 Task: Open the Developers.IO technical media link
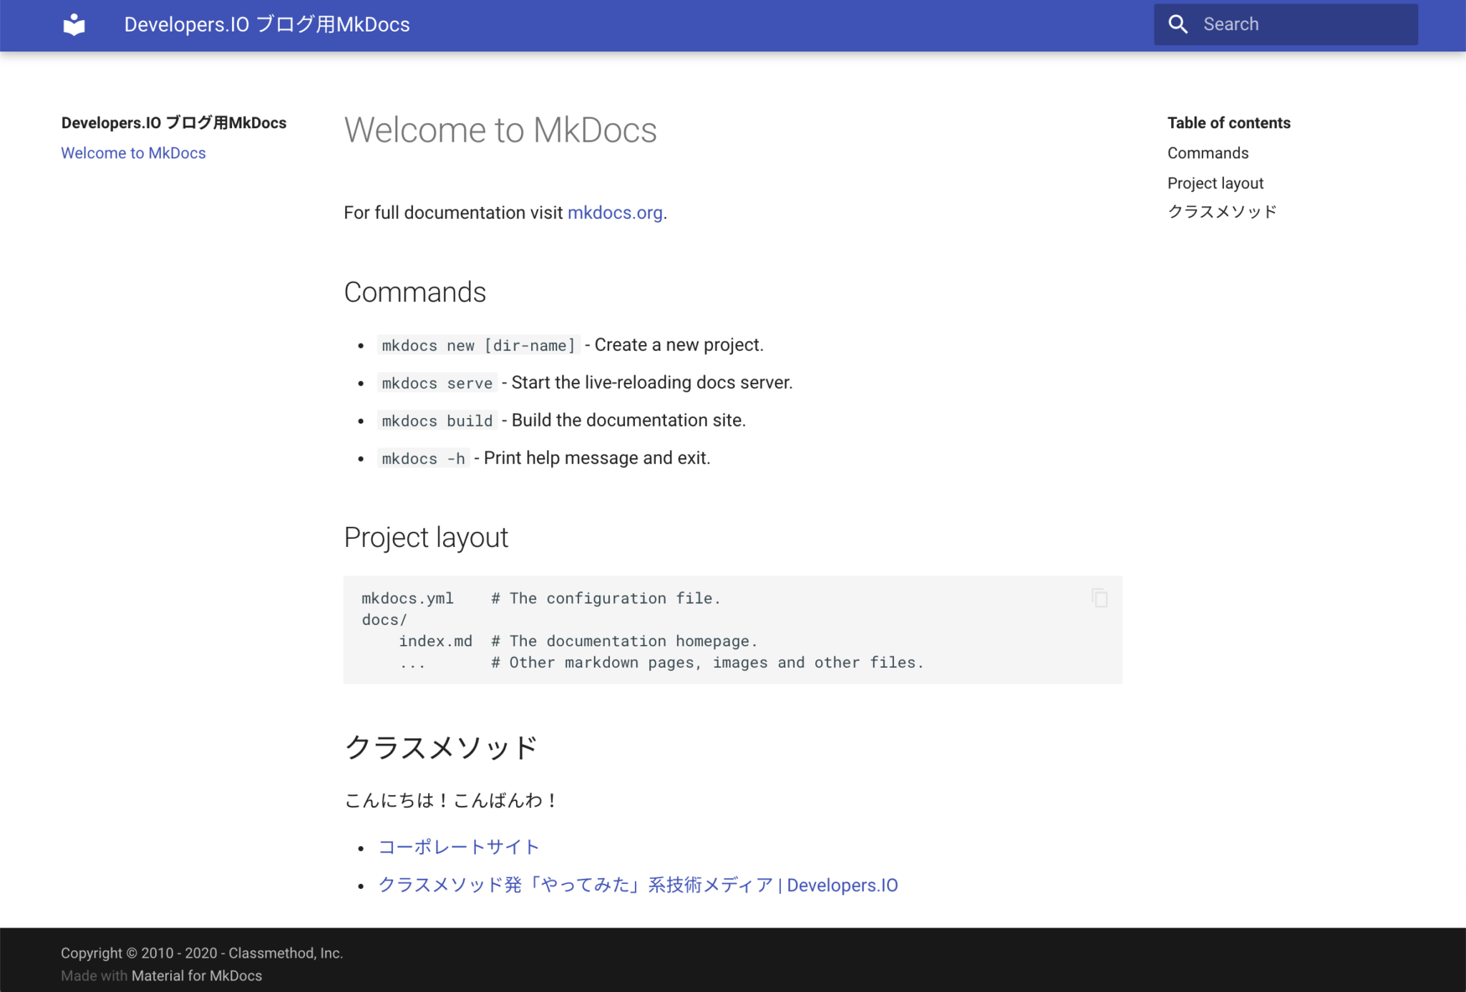click(x=637, y=885)
